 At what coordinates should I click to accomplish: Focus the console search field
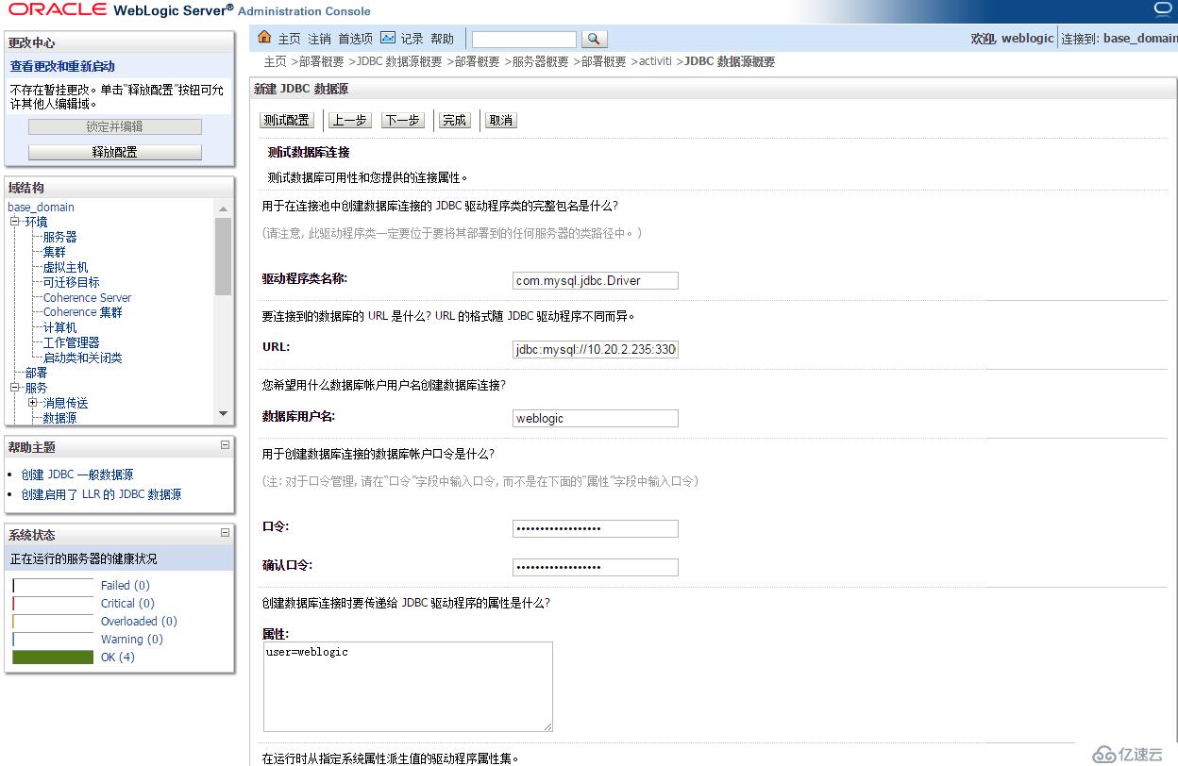[524, 39]
